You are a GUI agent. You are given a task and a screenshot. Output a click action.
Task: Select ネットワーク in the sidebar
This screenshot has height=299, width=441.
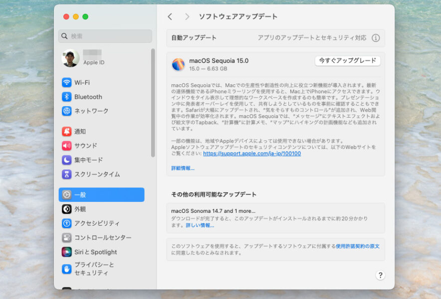pyautogui.click(x=102, y=111)
